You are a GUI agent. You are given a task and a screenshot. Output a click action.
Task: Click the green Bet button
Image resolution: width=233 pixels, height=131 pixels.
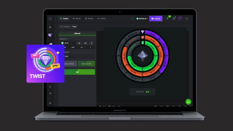pos(77,72)
